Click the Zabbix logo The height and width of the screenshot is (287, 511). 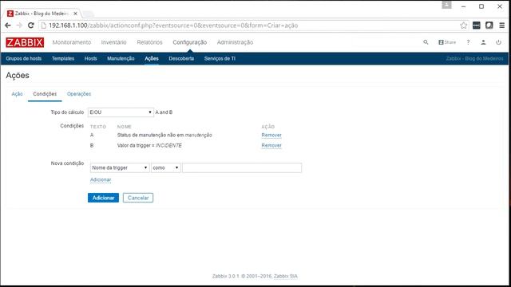pos(25,42)
